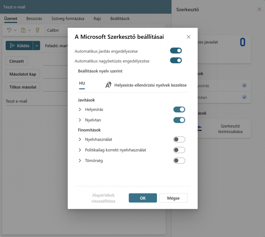Image resolution: width=265 pixels, height=237 pixels.
Task: Expand the Nyelvtan chevron
Action: (80, 120)
